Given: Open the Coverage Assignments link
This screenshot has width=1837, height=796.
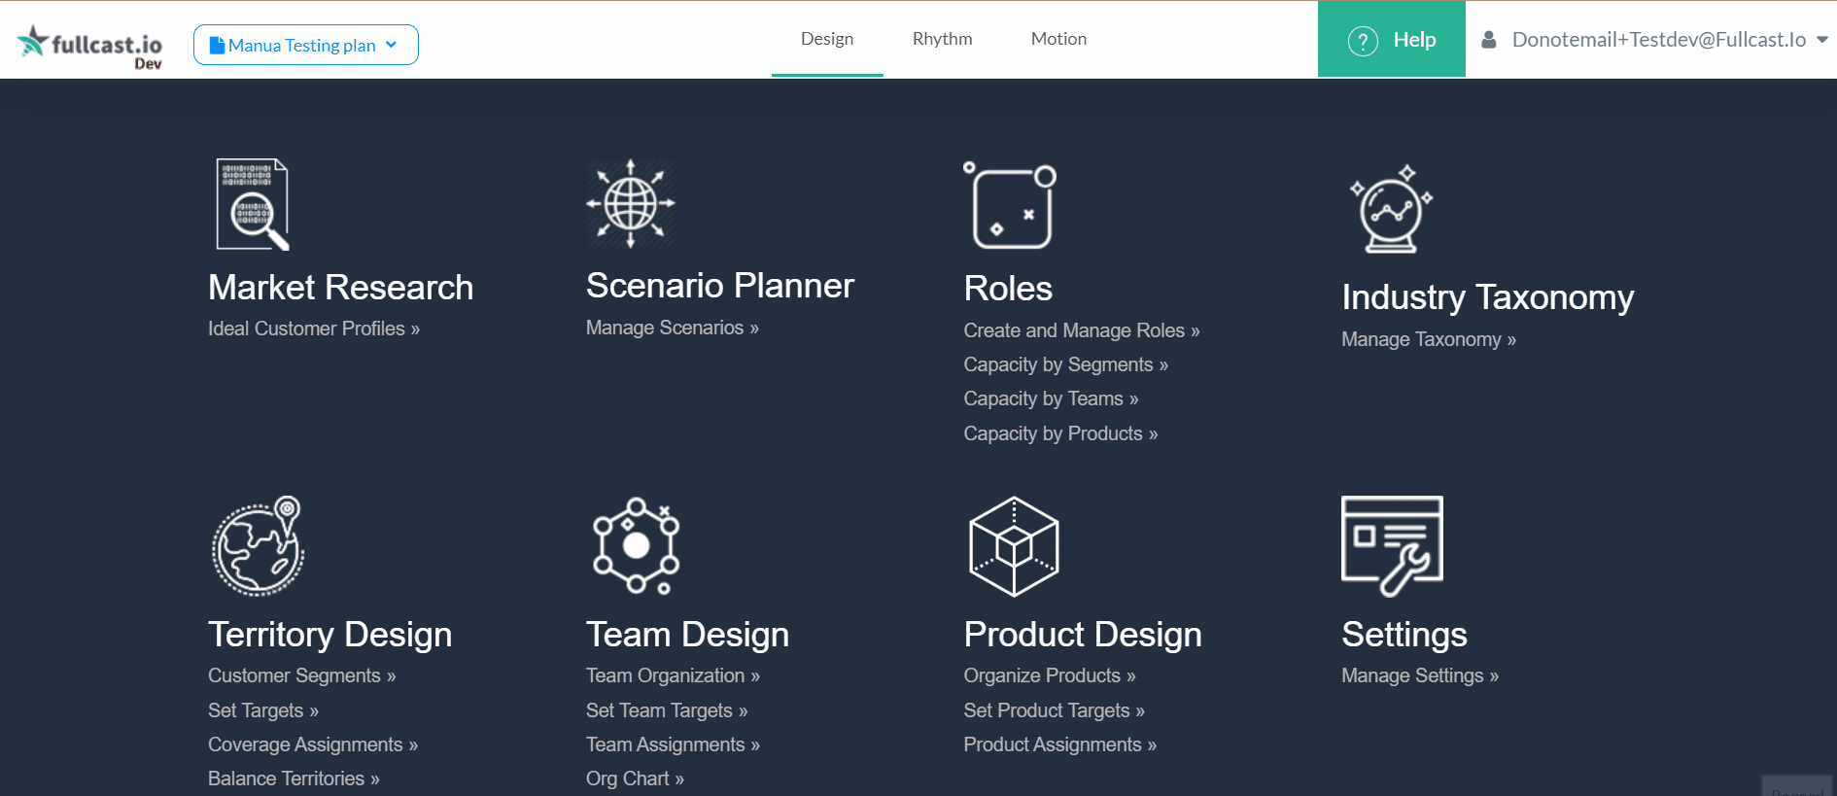Looking at the screenshot, I should (313, 744).
